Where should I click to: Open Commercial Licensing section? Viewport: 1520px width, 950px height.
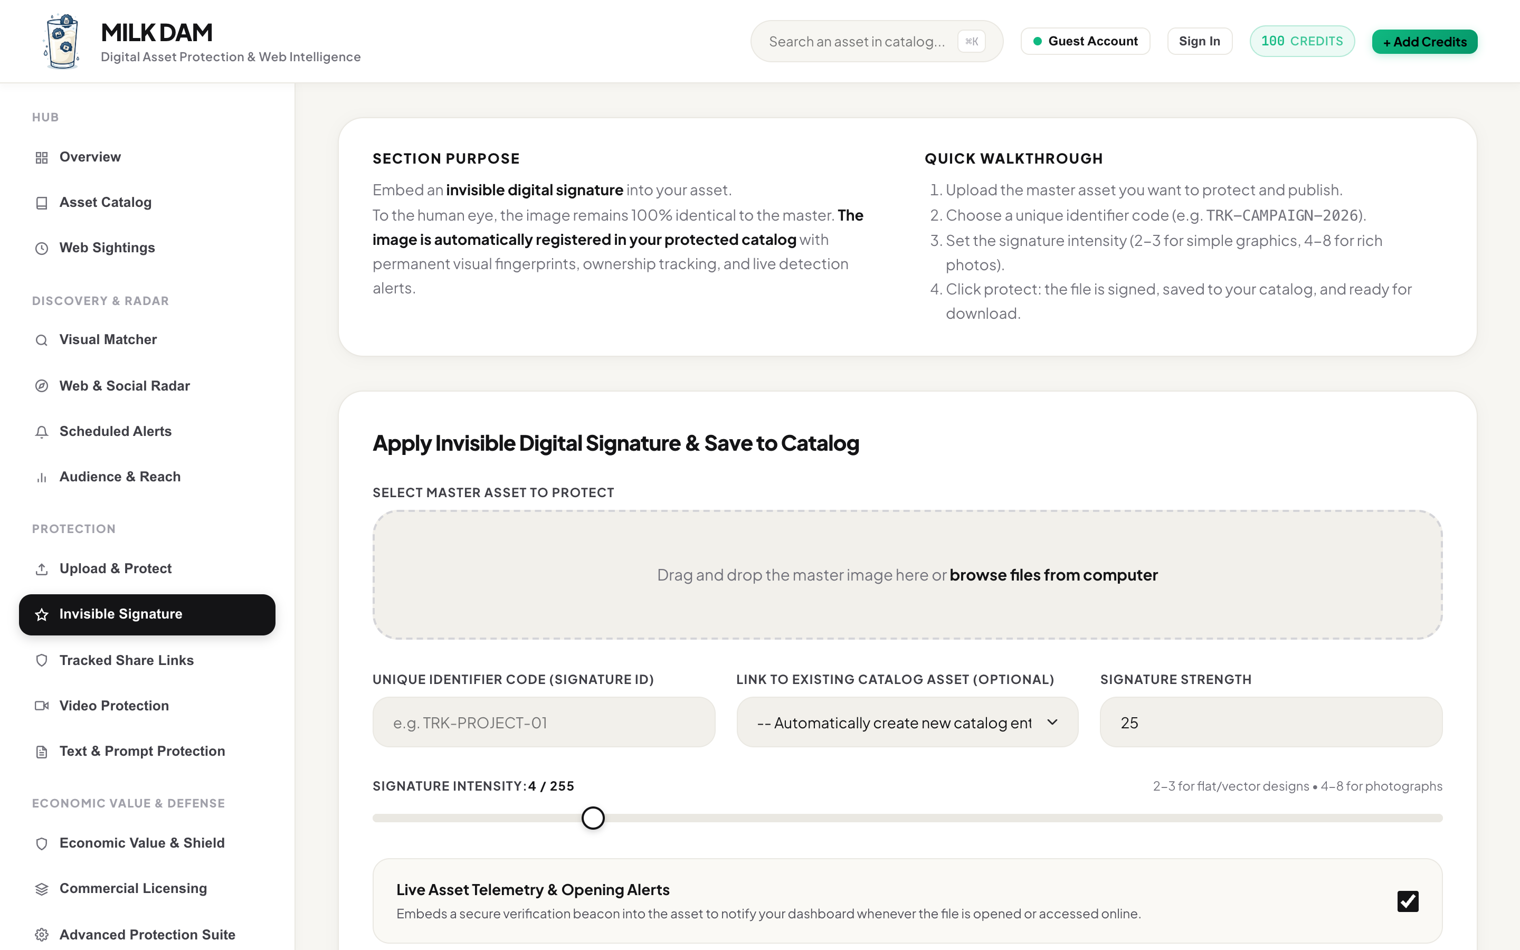[x=147, y=888]
